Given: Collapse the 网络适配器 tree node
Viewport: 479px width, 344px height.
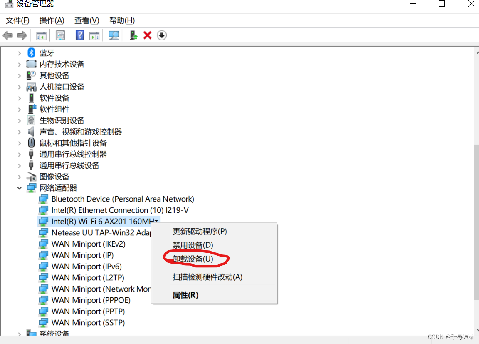Looking at the screenshot, I should click(19, 188).
